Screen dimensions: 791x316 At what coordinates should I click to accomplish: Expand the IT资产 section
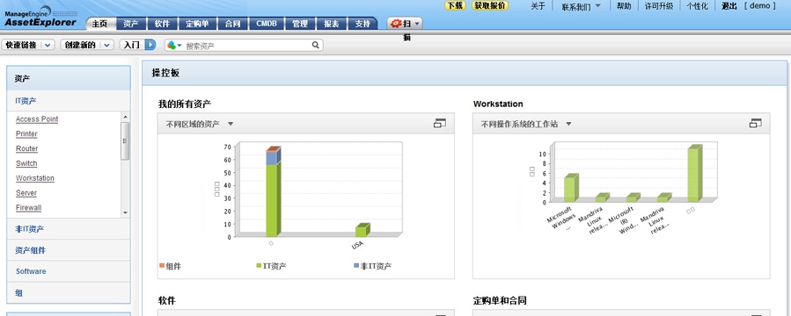click(x=69, y=101)
